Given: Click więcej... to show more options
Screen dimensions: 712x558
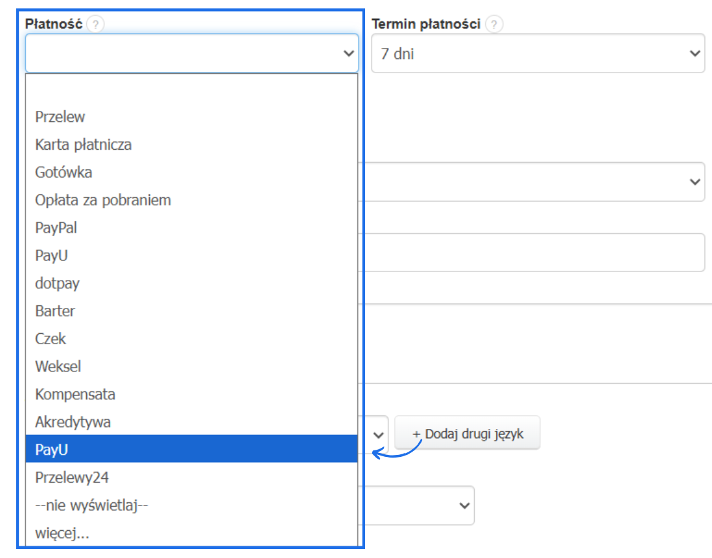Looking at the screenshot, I should pyautogui.click(x=62, y=533).
